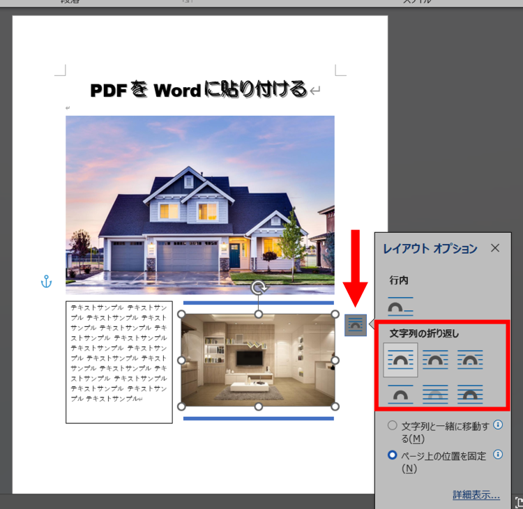Click the blue anchor icon in margin
Image resolution: width=523 pixels, height=509 pixels.
point(46,282)
